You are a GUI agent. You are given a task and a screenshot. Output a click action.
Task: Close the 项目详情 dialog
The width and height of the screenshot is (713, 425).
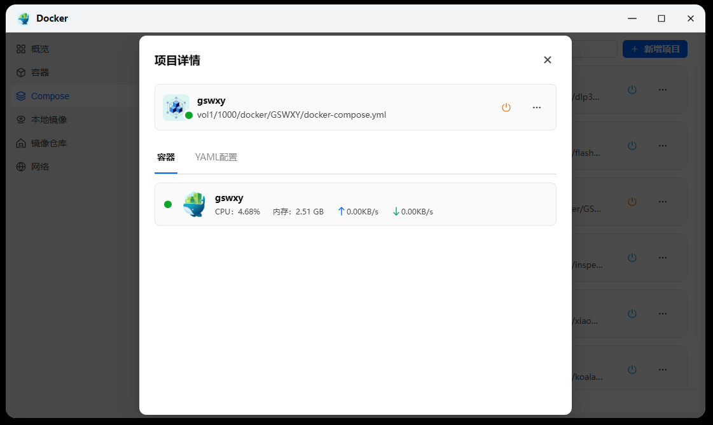548,60
